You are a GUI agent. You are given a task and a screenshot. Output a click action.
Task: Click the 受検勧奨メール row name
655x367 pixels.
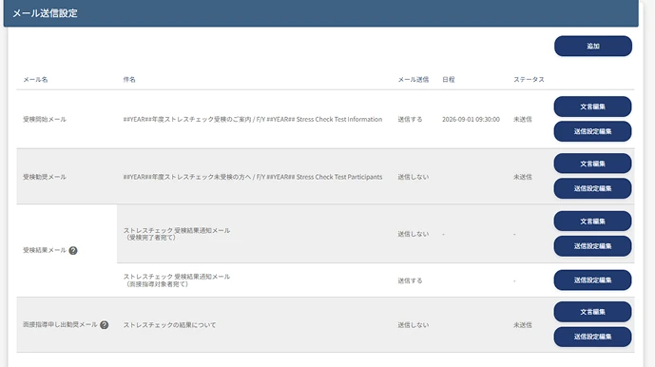pyautogui.click(x=45, y=177)
